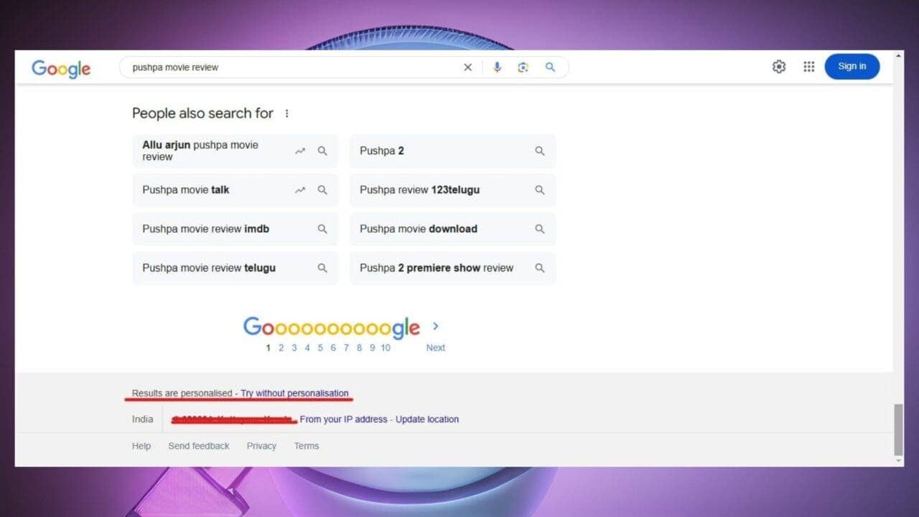Click search icon on 'Pushpa 2' suggestion
The width and height of the screenshot is (919, 517).
[540, 151]
